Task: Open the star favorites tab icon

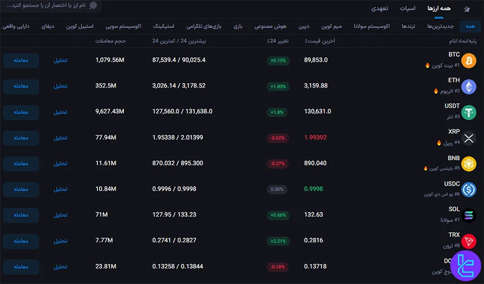Action: click(x=467, y=9)
